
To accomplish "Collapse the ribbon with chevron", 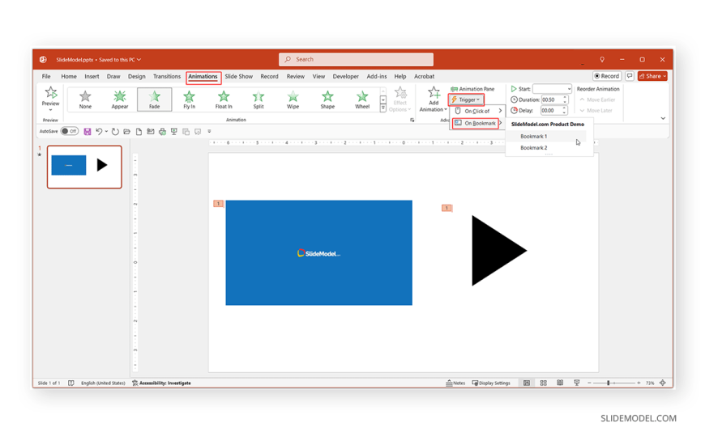I will 663,119.
